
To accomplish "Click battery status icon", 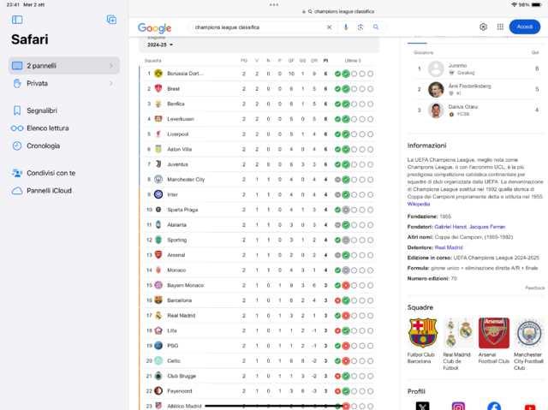I will coord(537,5).
